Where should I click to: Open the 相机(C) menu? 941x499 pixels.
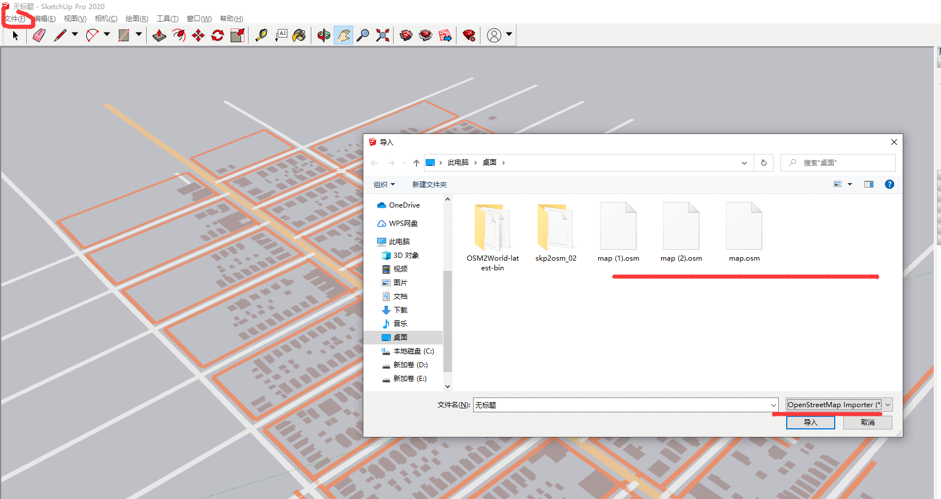(x=106, y=19)
